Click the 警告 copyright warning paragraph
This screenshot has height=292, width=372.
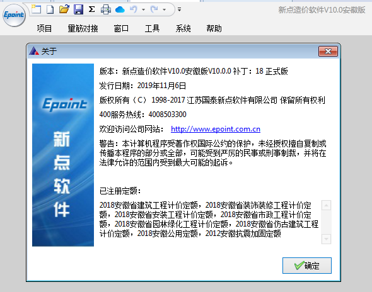(x=213, y=153)
